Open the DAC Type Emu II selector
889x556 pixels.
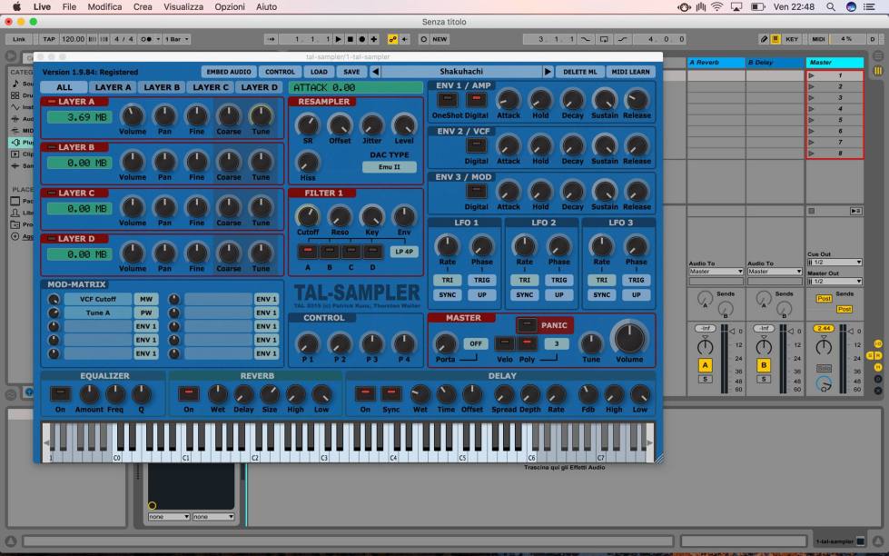pyautogui.click(x=390, y=167)
